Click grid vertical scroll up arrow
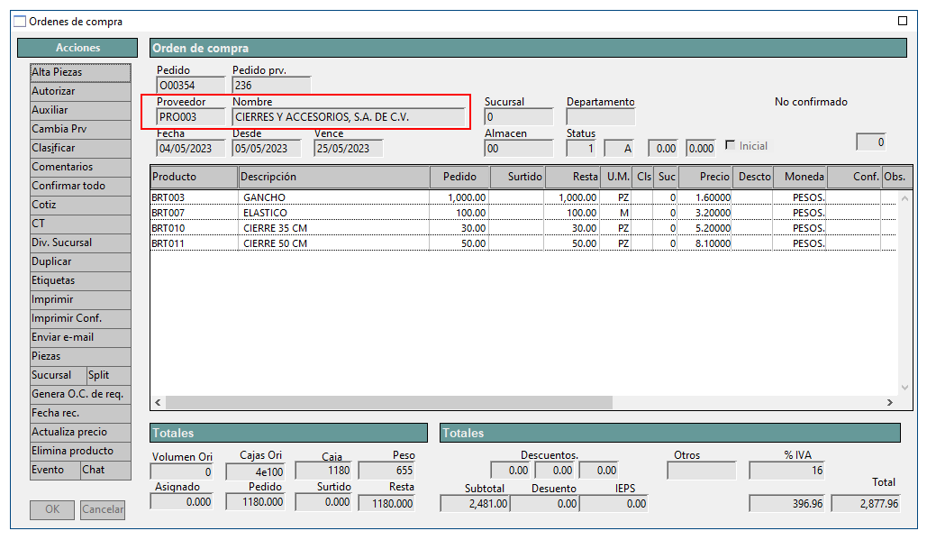 tap(904, 198)
